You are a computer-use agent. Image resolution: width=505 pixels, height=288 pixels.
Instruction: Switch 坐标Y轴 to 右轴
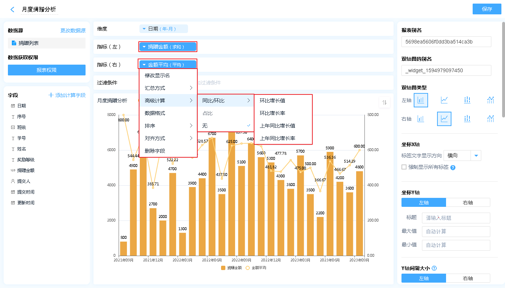(468, 203)
